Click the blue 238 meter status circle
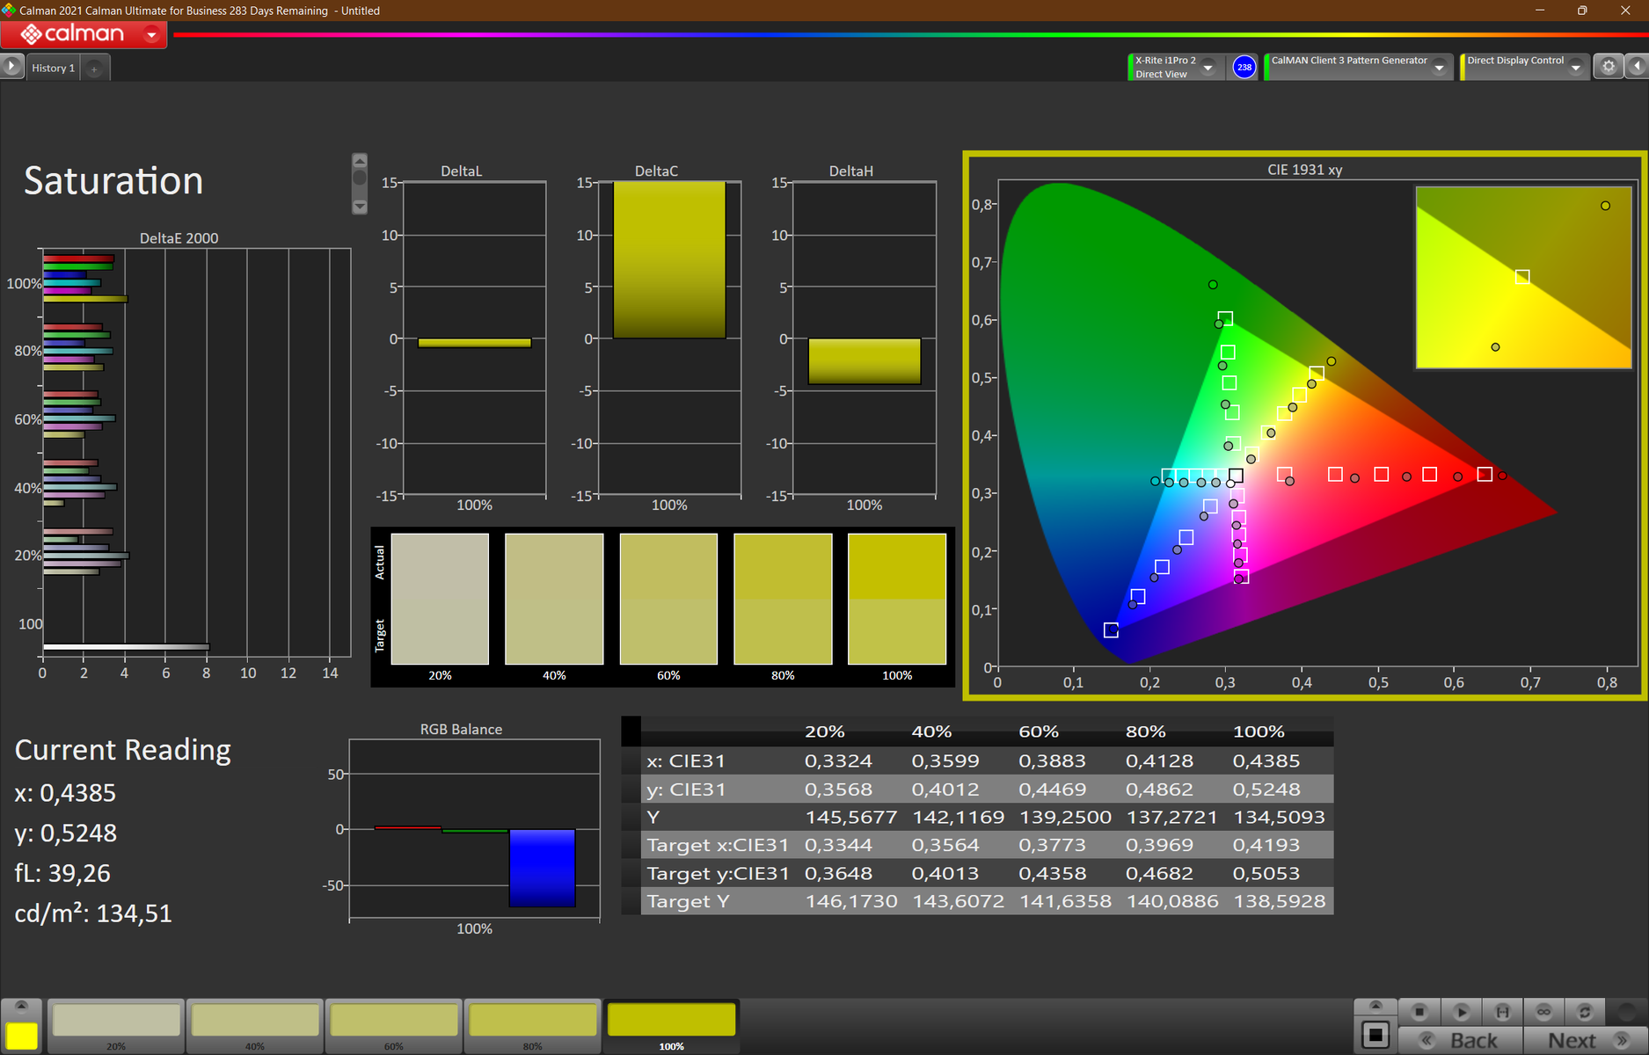Viewport: 1649px width, 1055px height. click(x=1244, y=67)
